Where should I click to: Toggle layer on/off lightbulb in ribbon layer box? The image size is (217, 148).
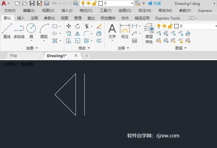point(159,26)
